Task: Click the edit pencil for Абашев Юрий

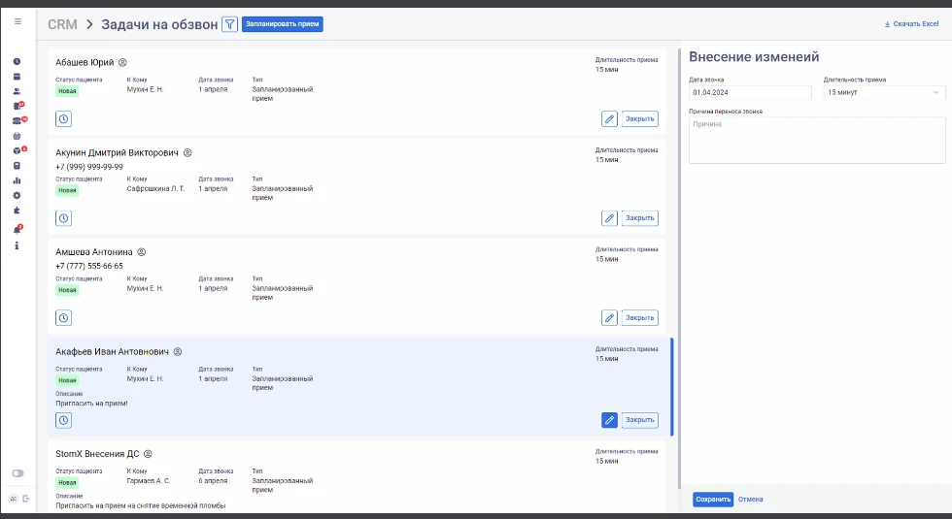Action: pos(609,119)
